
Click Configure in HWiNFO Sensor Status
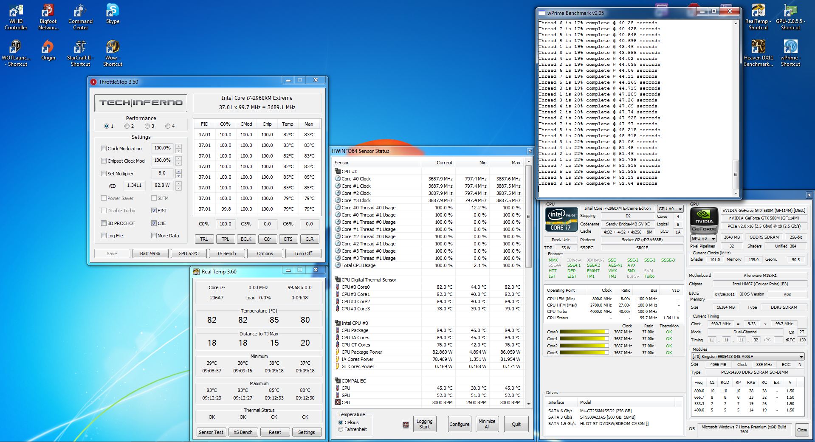coord(460,424)
